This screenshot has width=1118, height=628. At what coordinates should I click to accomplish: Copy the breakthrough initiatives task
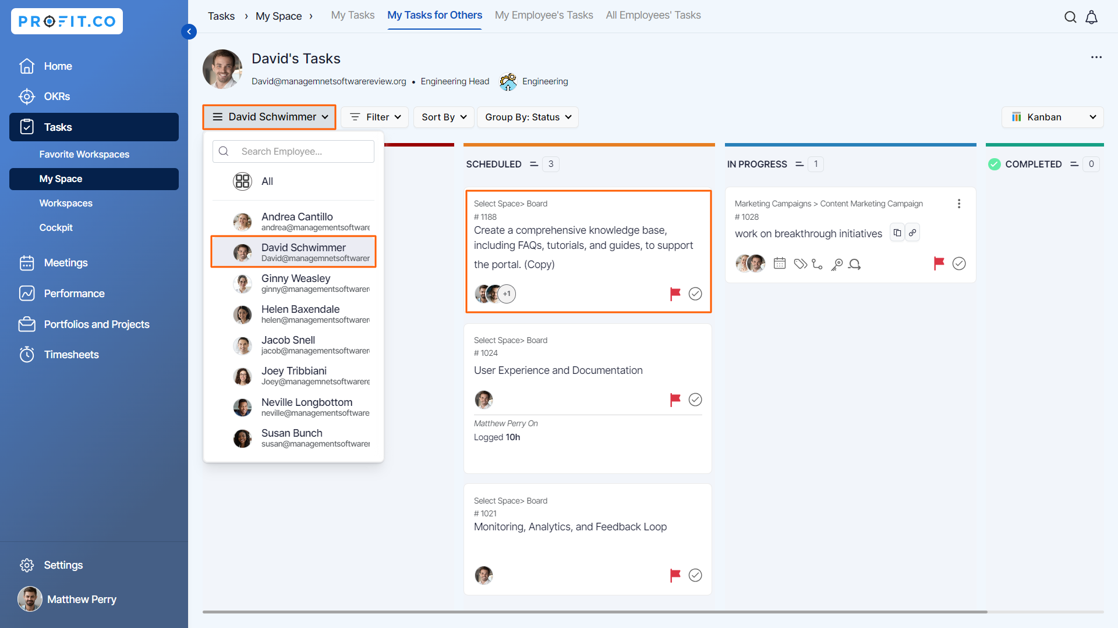897,233
